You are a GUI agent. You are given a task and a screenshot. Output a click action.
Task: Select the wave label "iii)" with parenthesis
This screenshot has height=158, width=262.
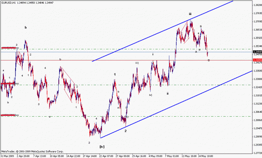[x=137, y=63]
